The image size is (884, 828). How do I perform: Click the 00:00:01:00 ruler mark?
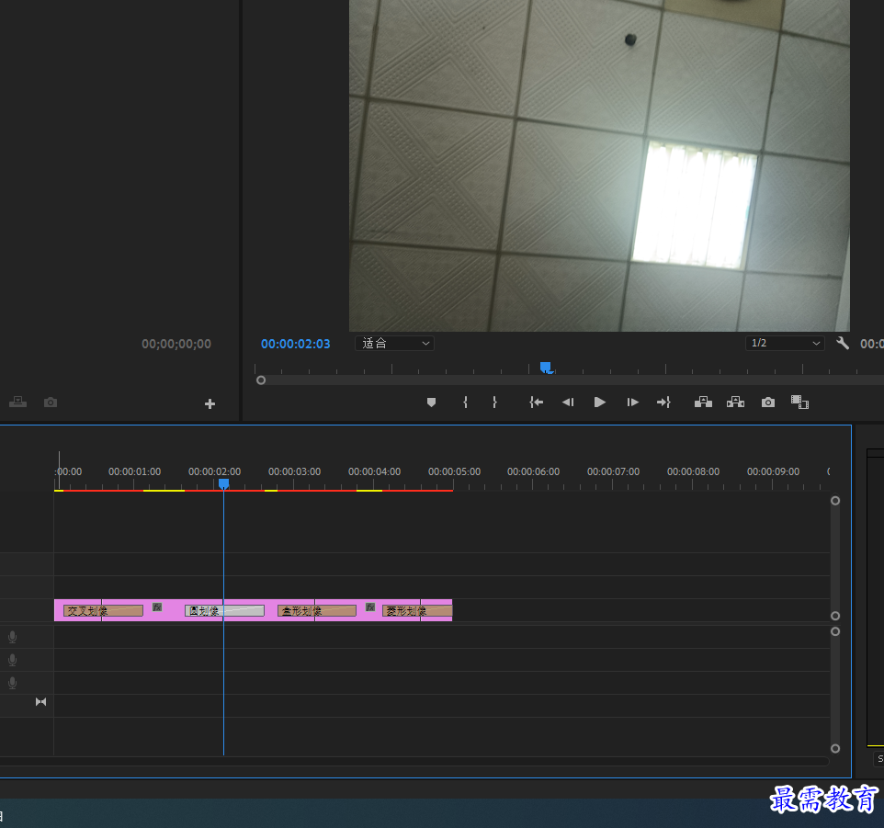[135, 471]
